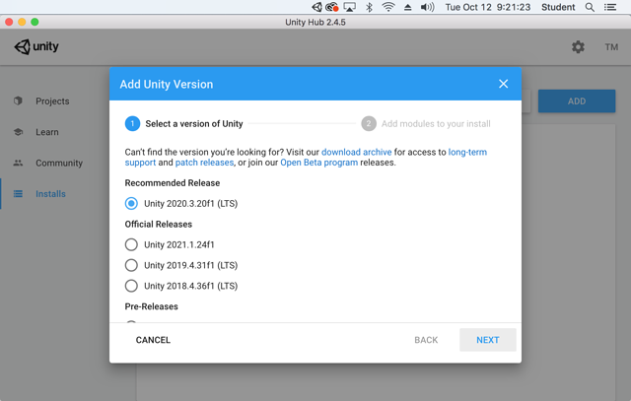Open settings via the gear icon

(578, 47)
